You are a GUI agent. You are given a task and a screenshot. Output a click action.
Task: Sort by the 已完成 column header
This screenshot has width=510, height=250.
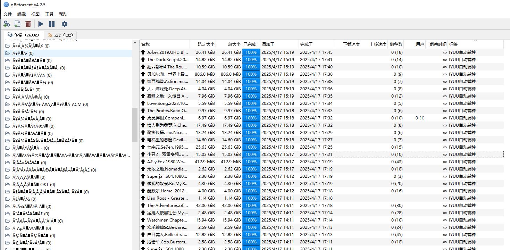coord(251,44)
